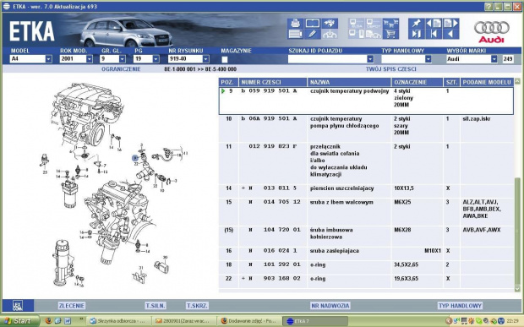Open the GR. GL. dropdown showing 9

(x=123, y=59)
